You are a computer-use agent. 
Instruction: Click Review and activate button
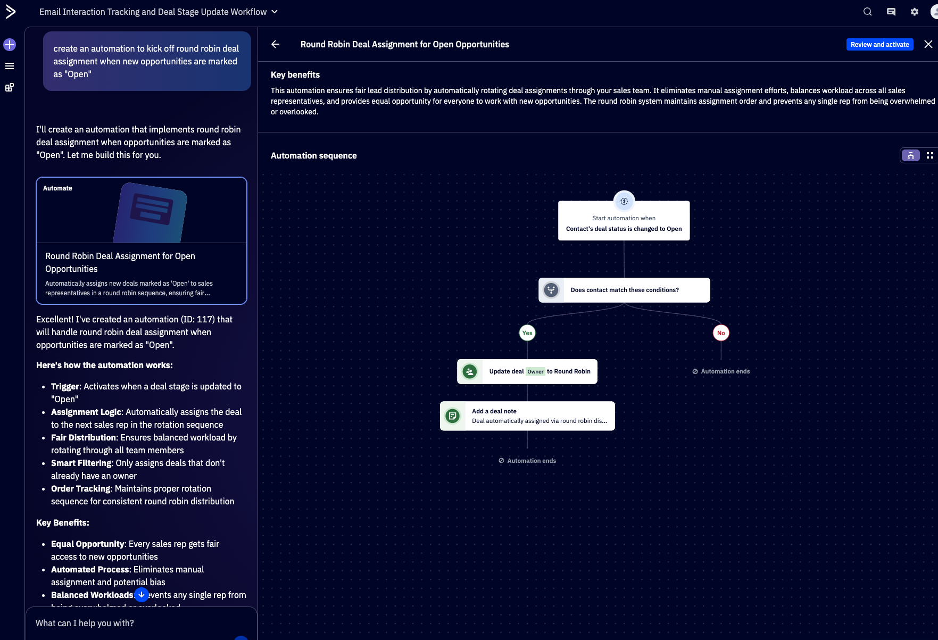(879, 45)
